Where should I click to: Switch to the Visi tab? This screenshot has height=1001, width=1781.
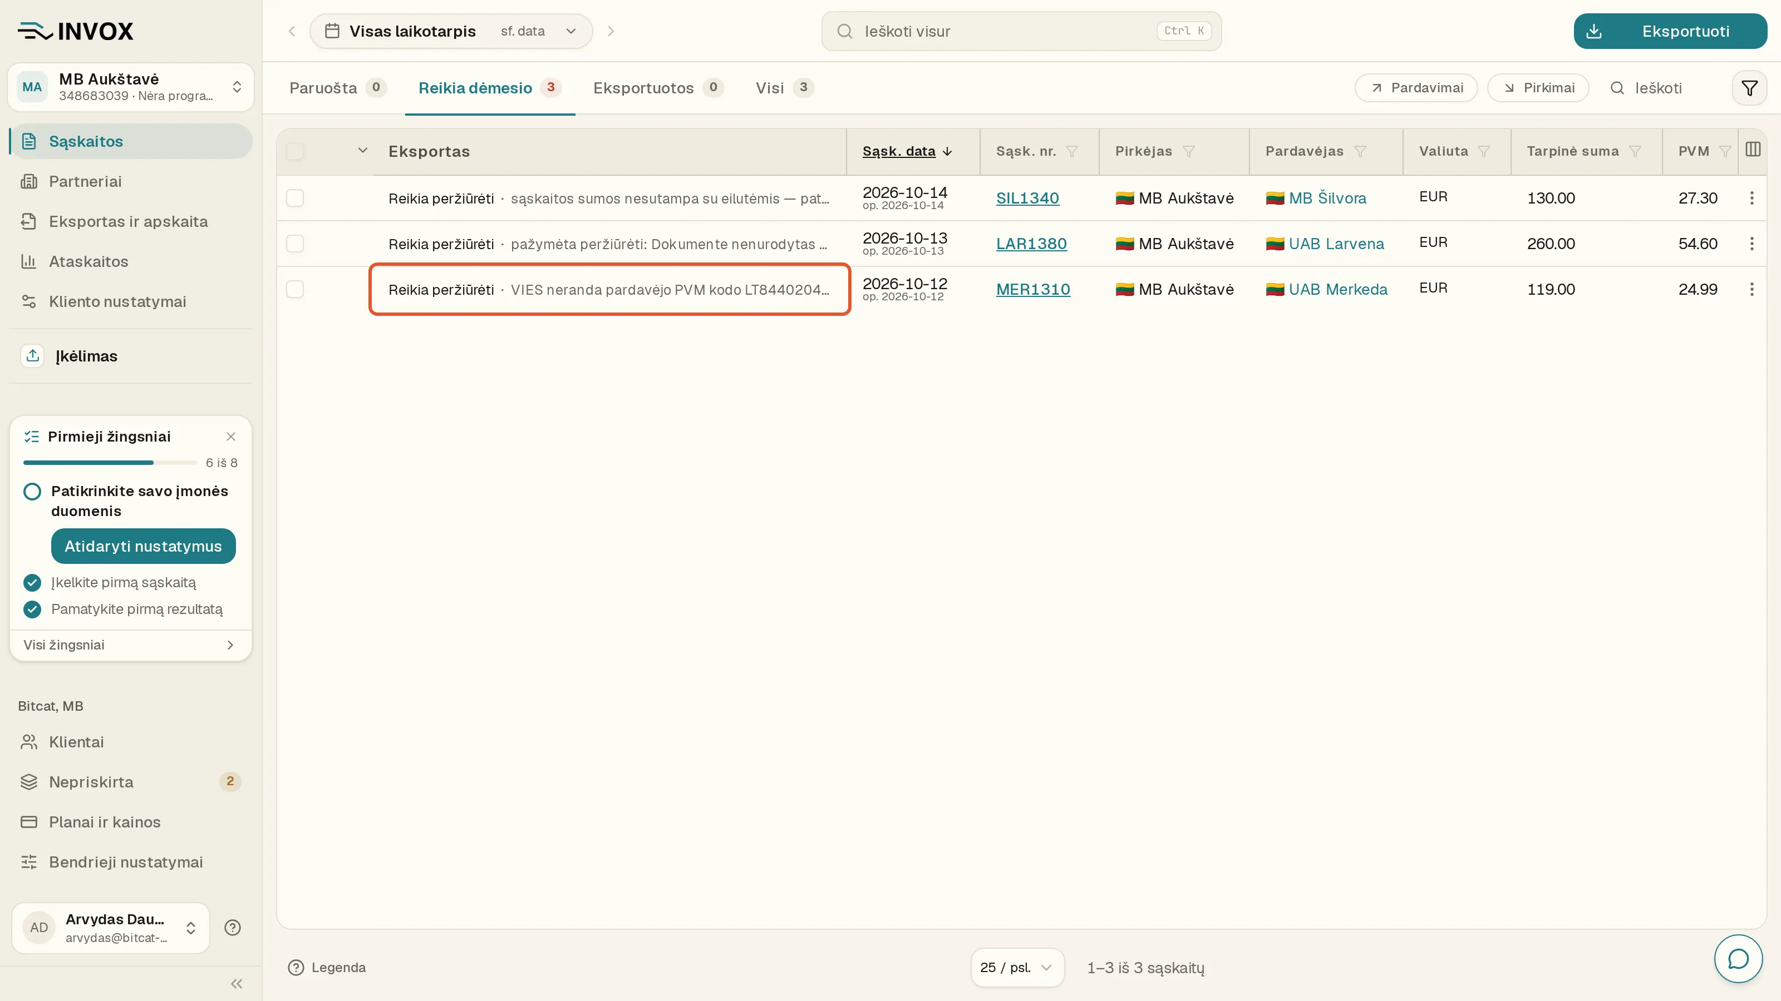point(785,88)
